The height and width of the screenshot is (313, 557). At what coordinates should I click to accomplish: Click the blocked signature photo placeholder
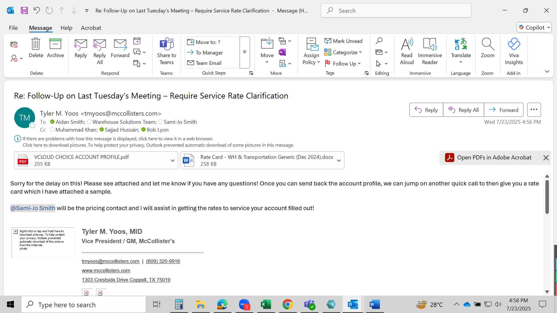[x=43, y=243]
